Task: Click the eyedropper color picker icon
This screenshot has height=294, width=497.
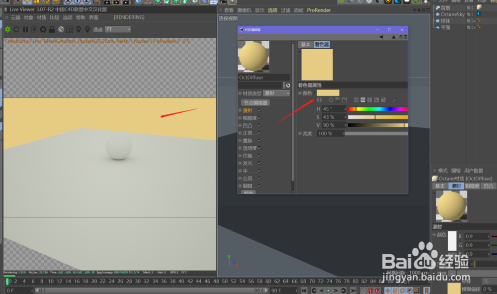Action: tap(395, 100)
